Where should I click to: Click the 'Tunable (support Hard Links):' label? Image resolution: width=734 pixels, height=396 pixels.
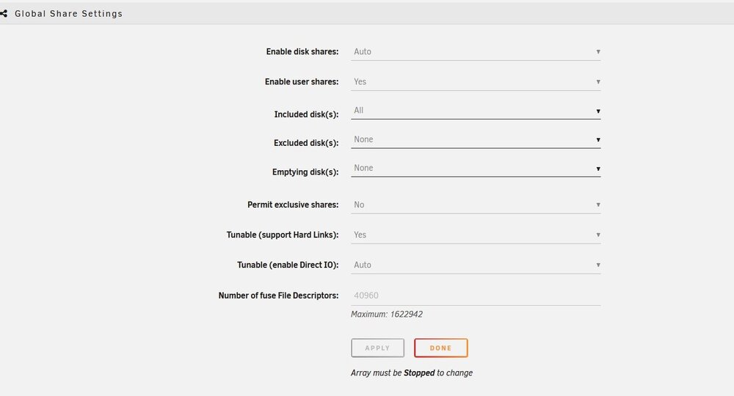[x=283, y=235]
